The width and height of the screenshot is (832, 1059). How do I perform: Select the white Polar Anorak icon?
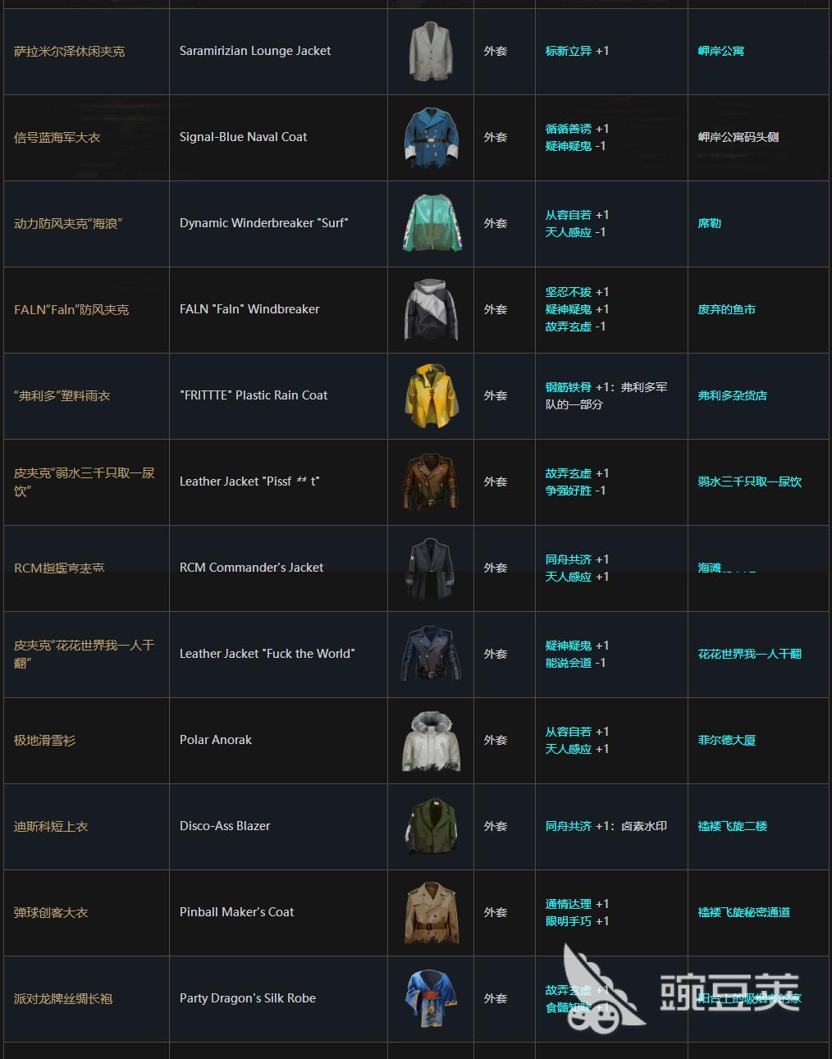[x=431, y=741]
